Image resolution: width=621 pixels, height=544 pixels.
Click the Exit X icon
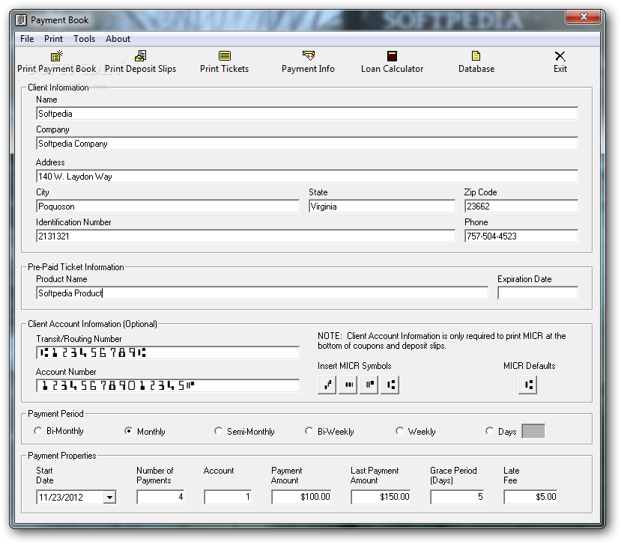click(x=560, y=56)
